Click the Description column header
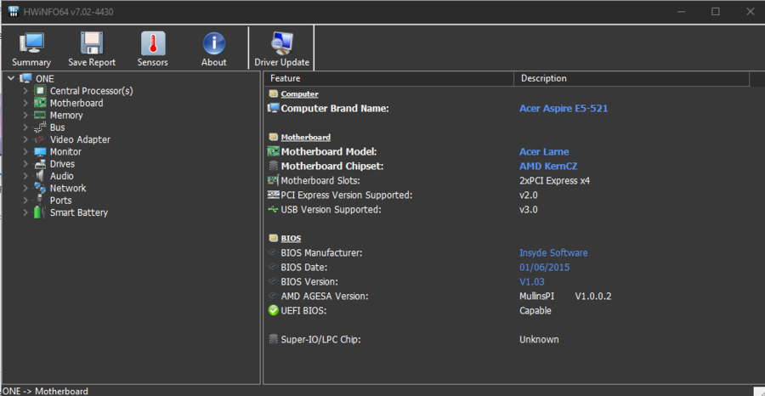 [x=632, y=78]
